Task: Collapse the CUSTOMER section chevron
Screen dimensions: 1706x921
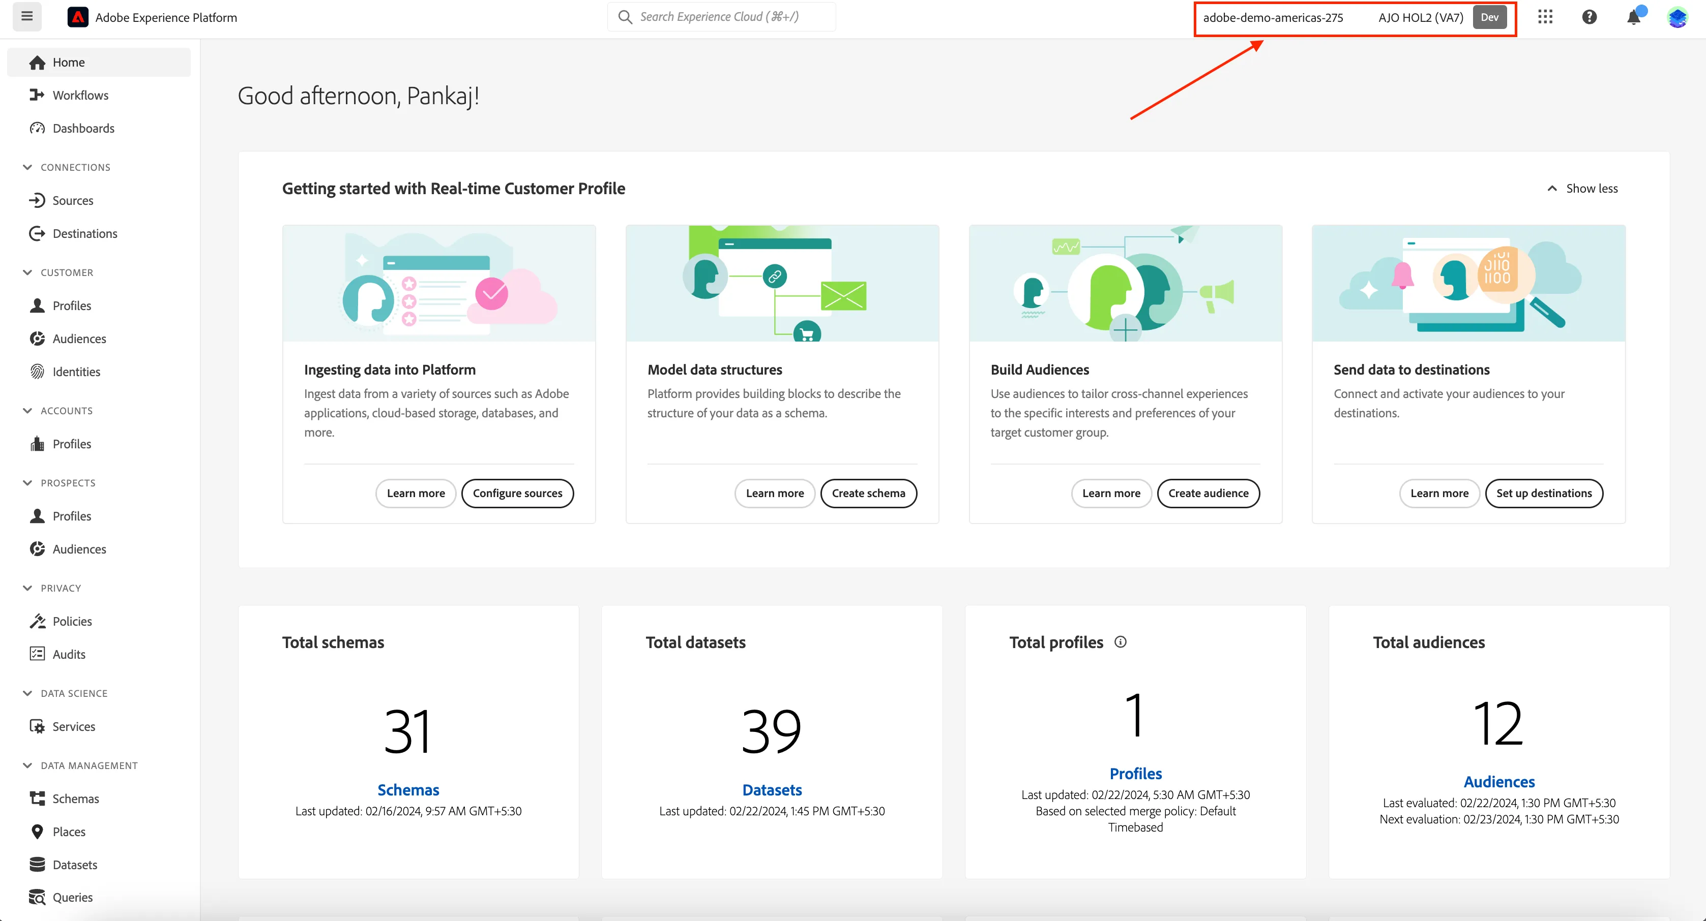Action: pyautogui.click(x=27, y=272)
